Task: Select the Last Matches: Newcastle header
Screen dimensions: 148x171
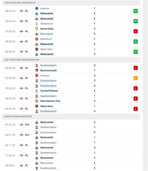Action: tap(71, 3)
